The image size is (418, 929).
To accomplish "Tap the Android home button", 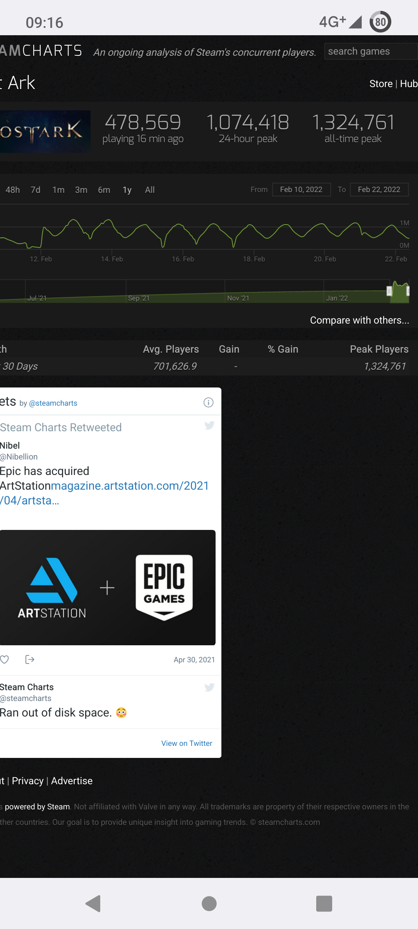I will click(209, 904).
